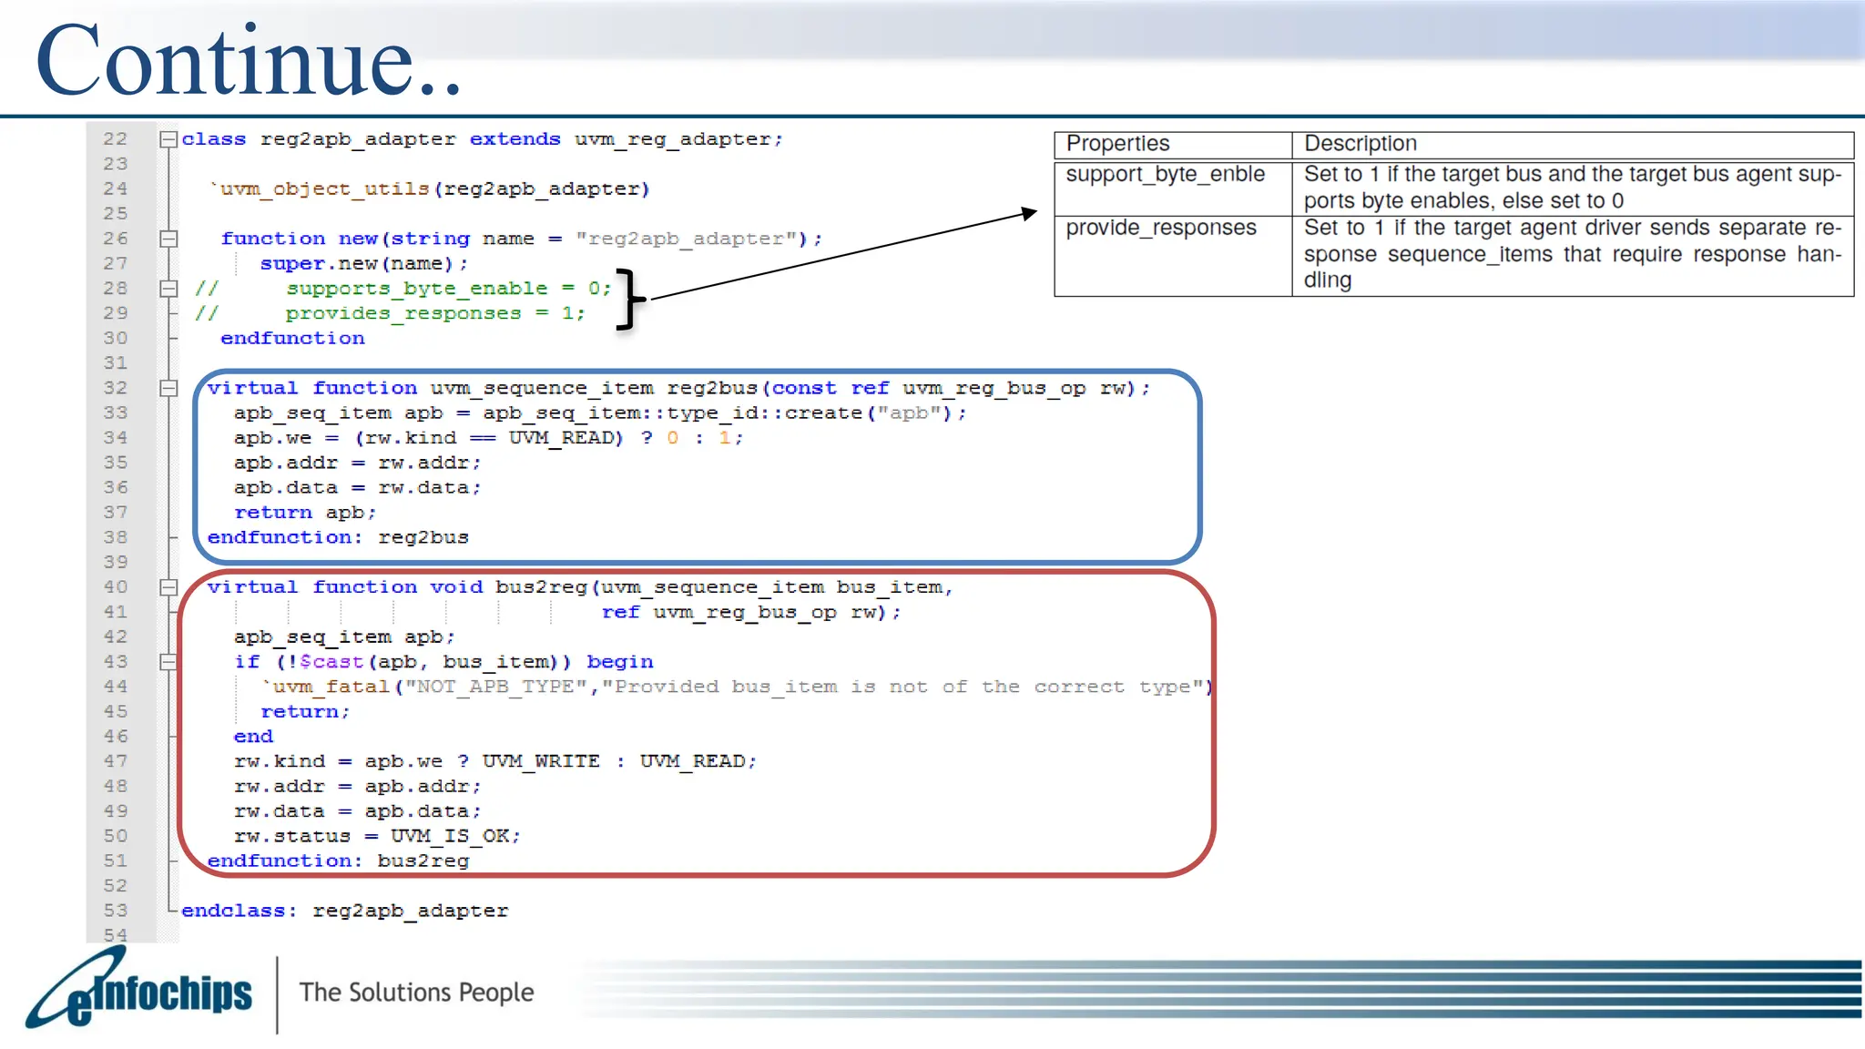Collapse the reg2apb_adapter class fold marker
Image resolution: width=1865 pixels, height=1049 pixels.
click(168, 139)
